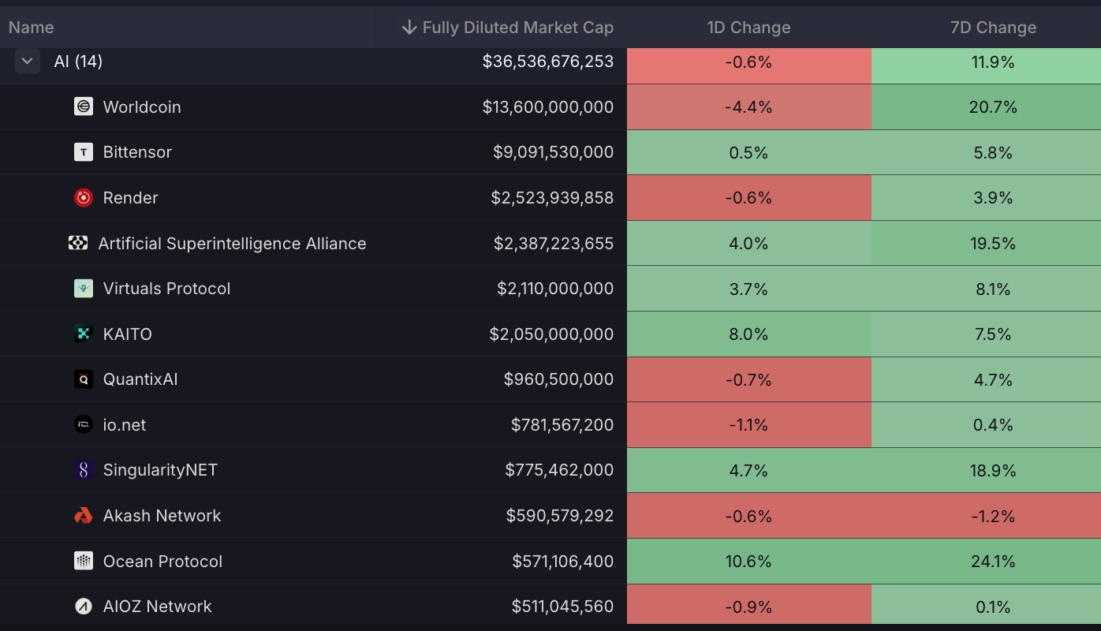Click Ocean Protocol 7D change 24.1% cell
Screen dimensions: 1101x631
(986, 561)
